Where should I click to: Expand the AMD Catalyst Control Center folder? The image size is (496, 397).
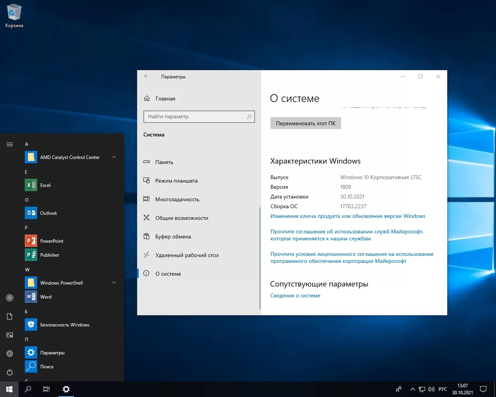(x=114, y=157)
